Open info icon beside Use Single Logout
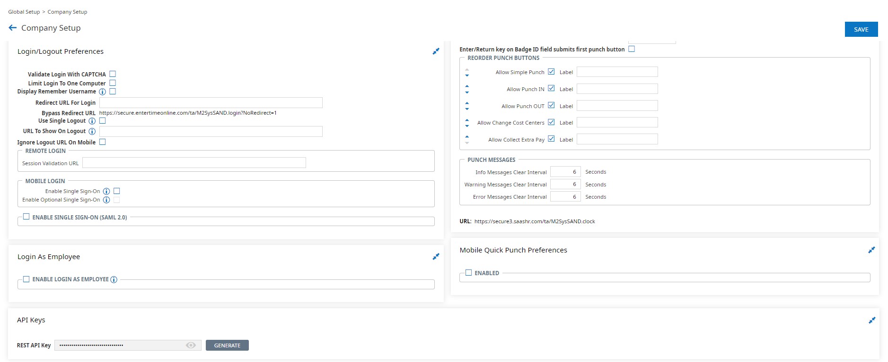888x362 pixels. 92,121
